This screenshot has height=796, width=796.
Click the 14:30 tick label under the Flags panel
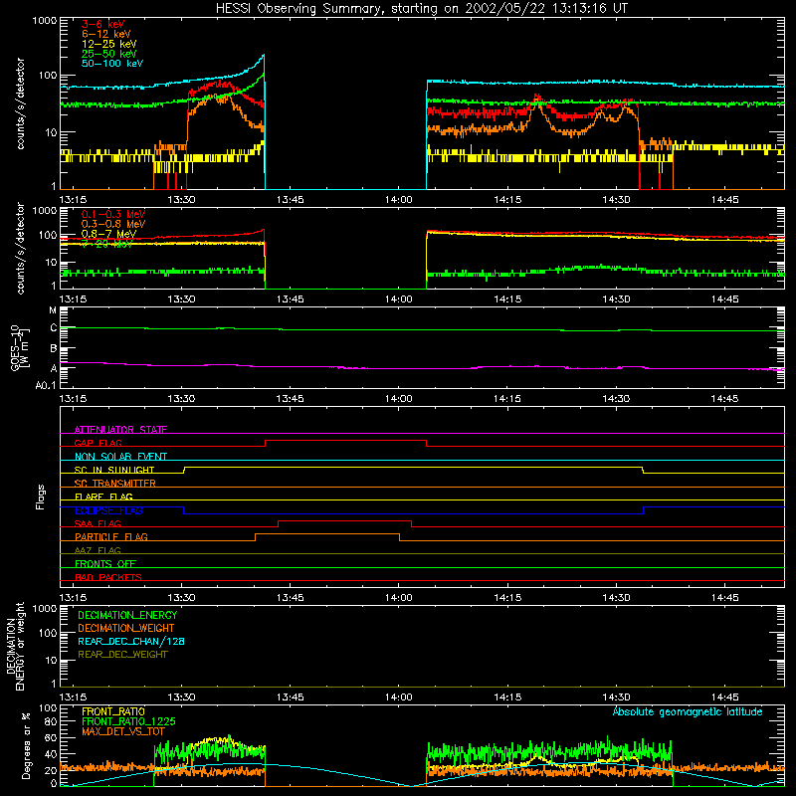click(616, 598)
